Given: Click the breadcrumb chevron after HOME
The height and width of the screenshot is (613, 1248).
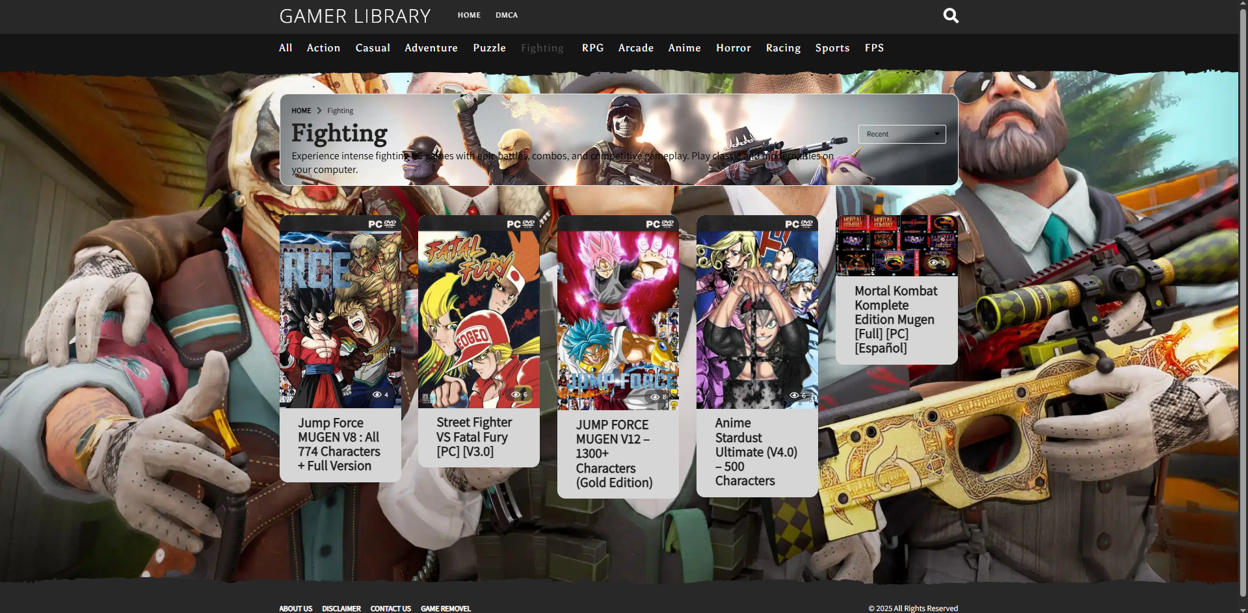Looking at the screenshot, I should point(319,111).
